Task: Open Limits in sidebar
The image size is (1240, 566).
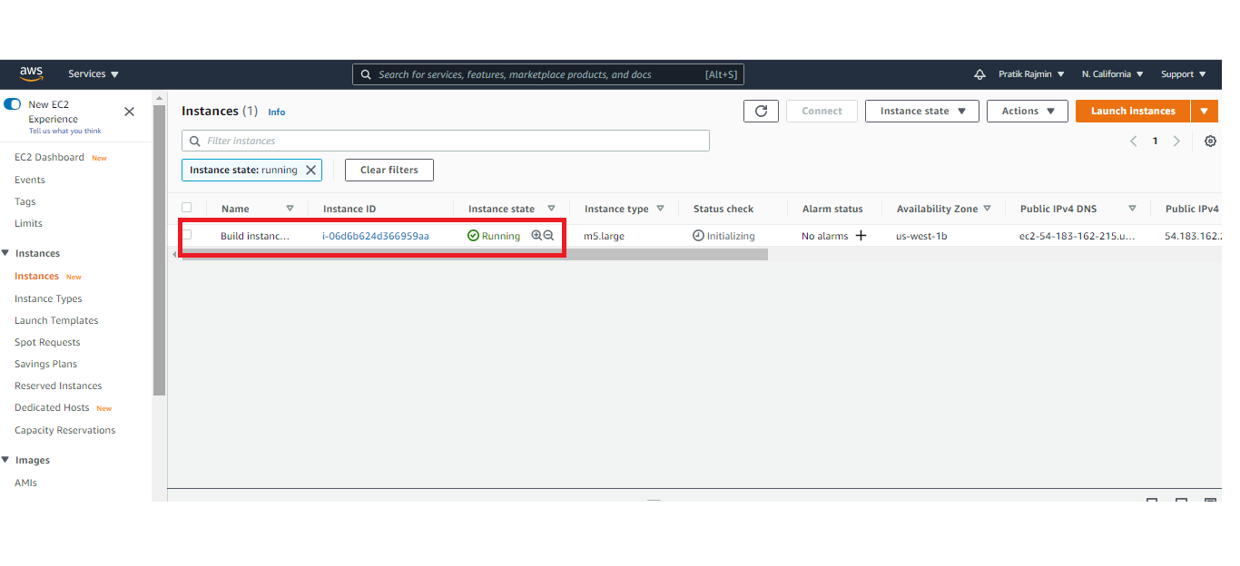Action: pos(28,223)
